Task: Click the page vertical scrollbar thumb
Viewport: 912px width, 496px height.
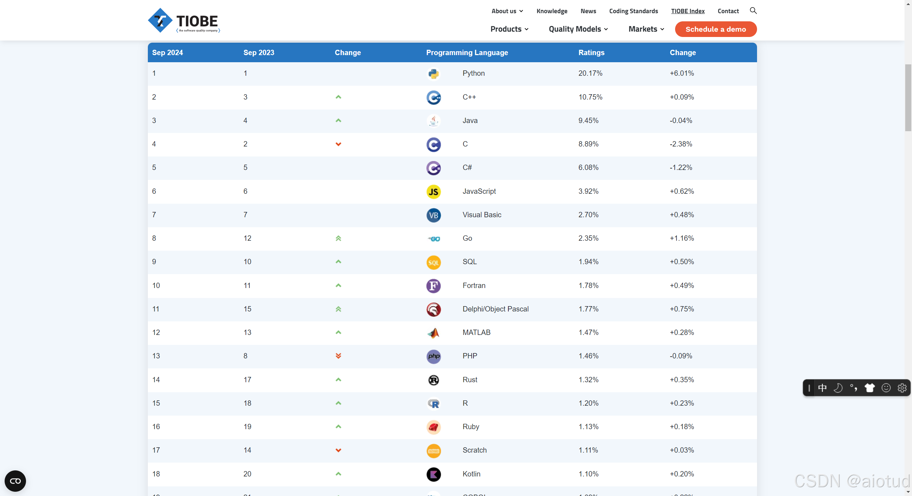Action: [x=908, y=98]
